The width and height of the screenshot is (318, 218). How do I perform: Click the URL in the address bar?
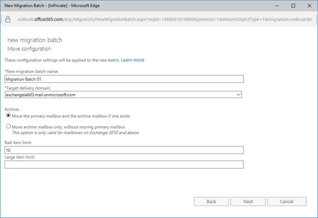[165, 20]
